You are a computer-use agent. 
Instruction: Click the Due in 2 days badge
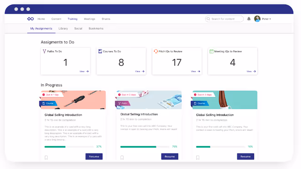(127, 95)
